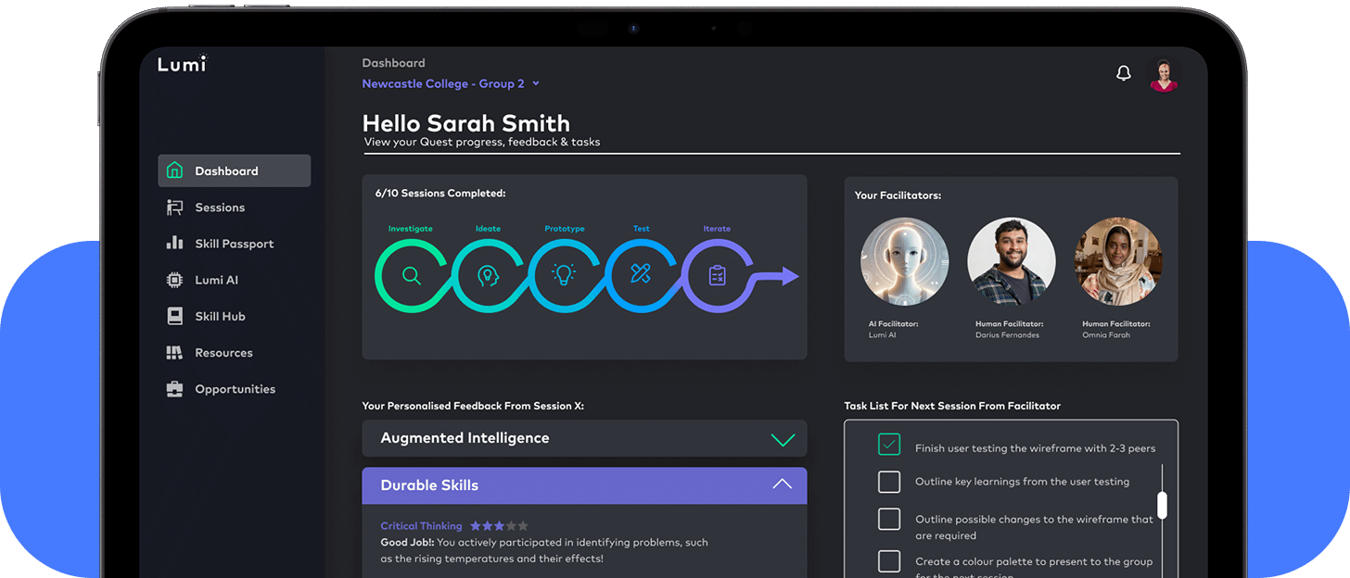The width and height of the screenshot is (1350, 578).
Task: Open Skill Passport in the sidebar
Action: pos(234,244)
